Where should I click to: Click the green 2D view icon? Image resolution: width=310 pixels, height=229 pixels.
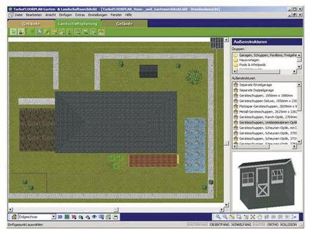coord(67,217)
